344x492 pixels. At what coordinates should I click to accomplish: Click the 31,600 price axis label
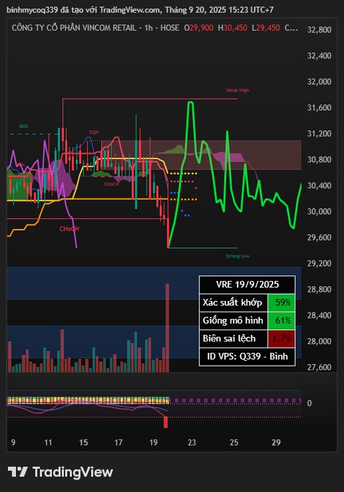click(319, 108)
